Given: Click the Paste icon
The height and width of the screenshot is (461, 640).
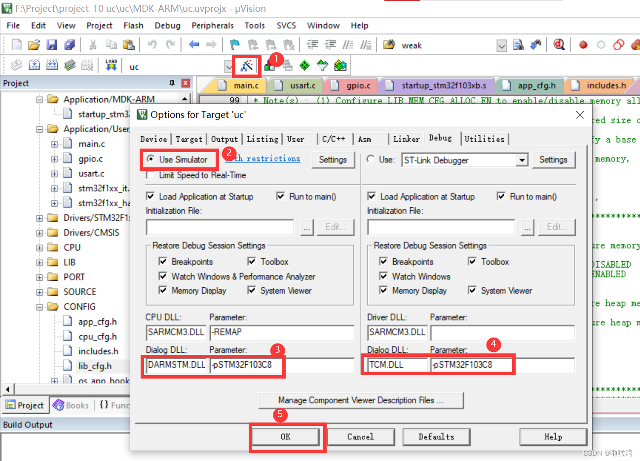Looking at the screenshot, I should pos(128,45).
